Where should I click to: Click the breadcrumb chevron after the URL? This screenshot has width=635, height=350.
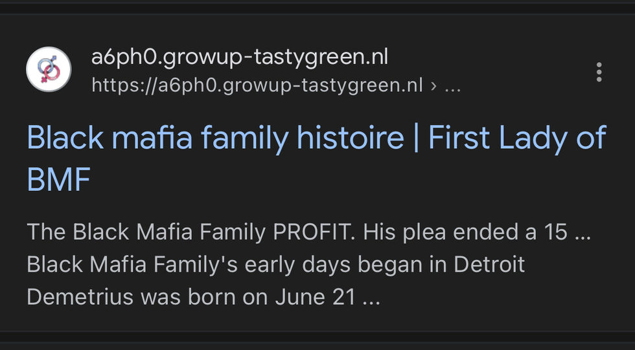click(x=433, y=86)
